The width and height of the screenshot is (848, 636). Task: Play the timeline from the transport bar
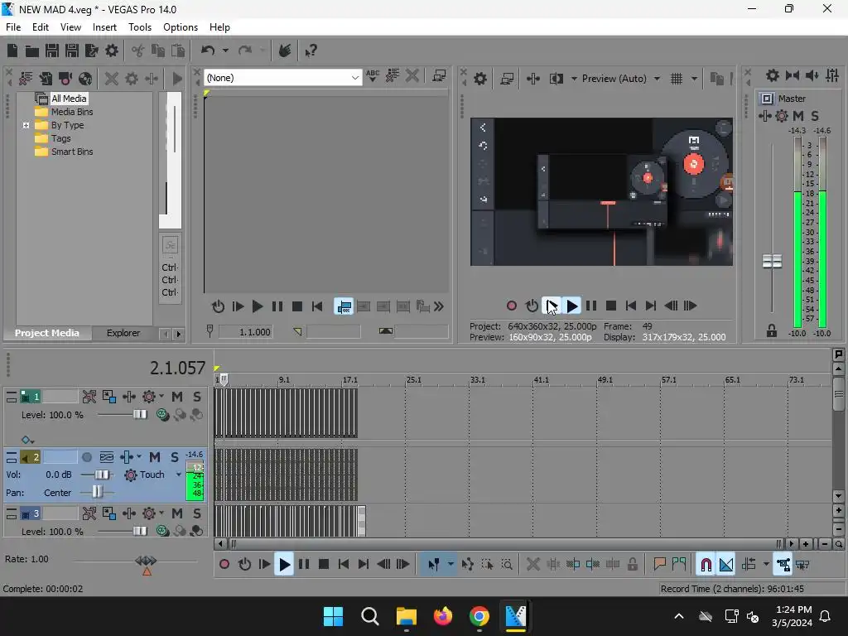[285, 565]
